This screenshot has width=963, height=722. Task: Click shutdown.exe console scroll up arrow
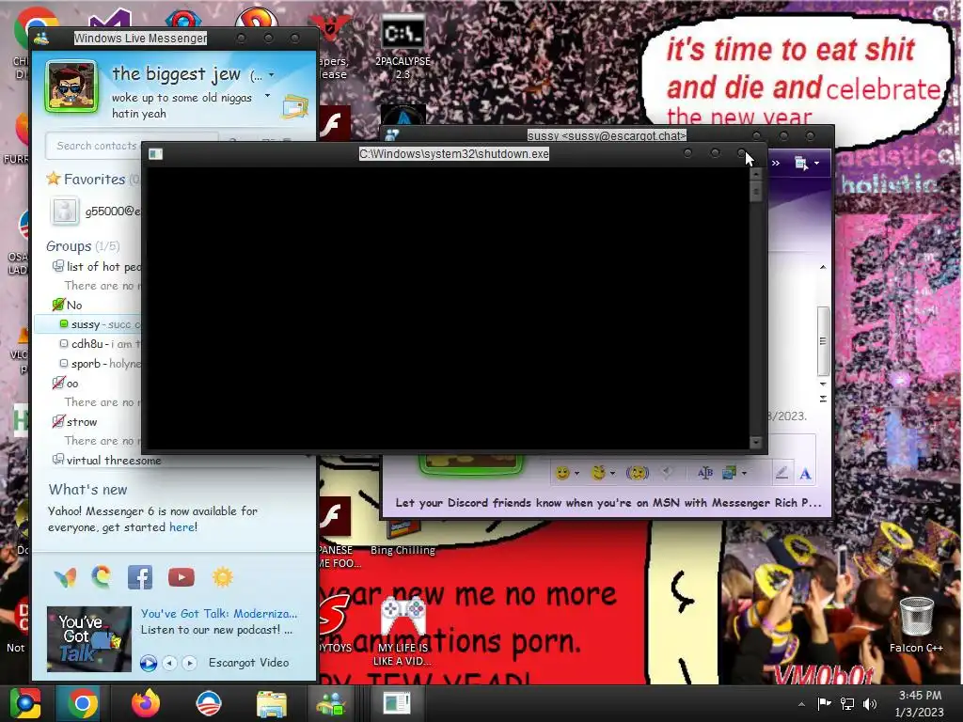[756, 174]
